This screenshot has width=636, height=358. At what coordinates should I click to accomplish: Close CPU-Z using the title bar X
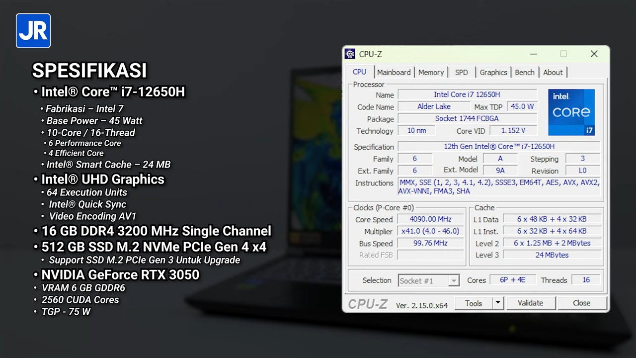click(x=594, y=54)
